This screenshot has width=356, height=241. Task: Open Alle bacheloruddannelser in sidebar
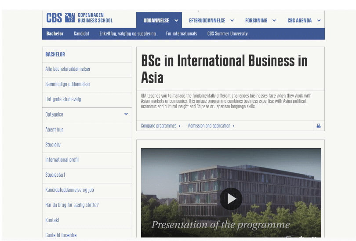point(87,69)
